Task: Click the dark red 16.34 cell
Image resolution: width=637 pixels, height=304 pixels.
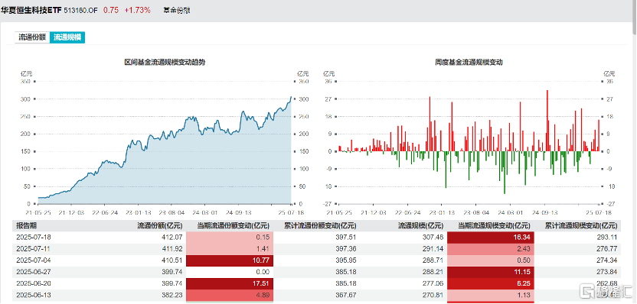Action: (x=491, y=238)
